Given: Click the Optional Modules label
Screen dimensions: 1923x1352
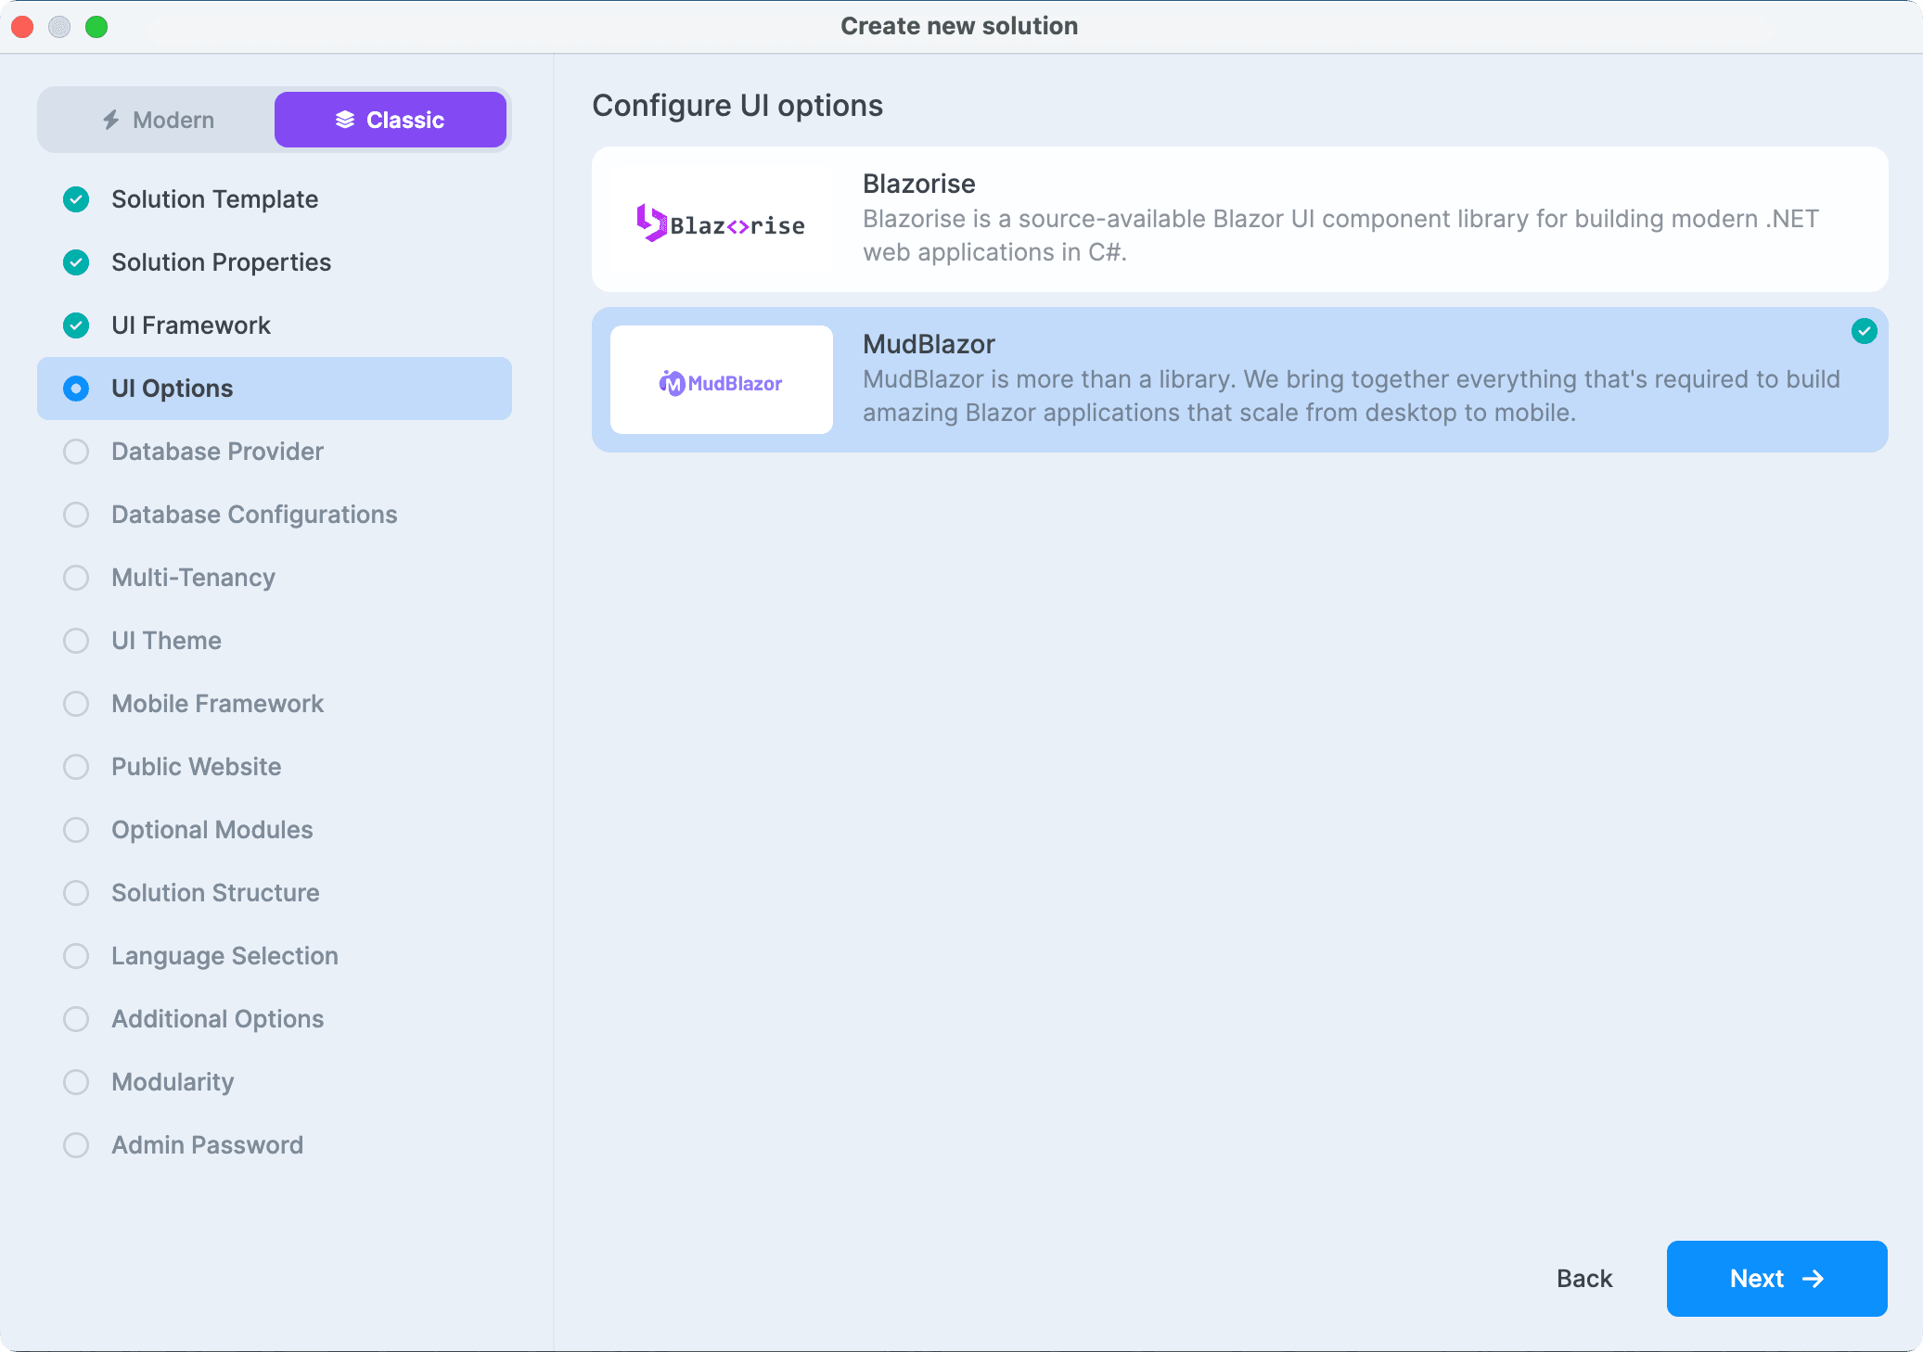Looking at the screenshot, I should tap(212, 830).
